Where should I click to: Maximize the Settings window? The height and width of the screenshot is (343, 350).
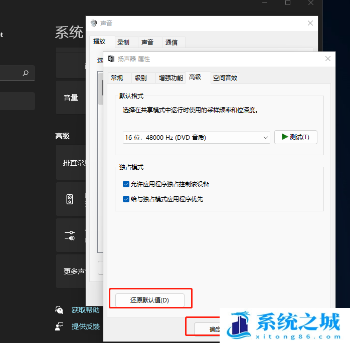pyautogui.click(x=288, y=3)
